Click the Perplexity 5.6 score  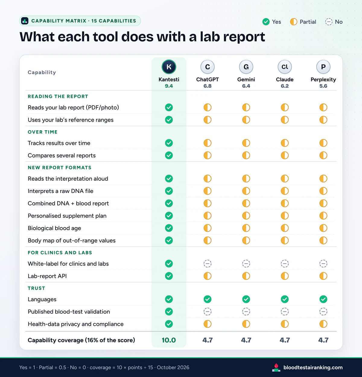(x=323, y=86)
